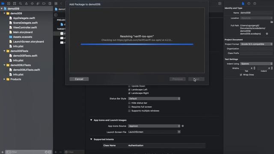The height and width of the screenshot is (154, 274).
Task: Open Project Format dropdown
Action: click(256, 44)
